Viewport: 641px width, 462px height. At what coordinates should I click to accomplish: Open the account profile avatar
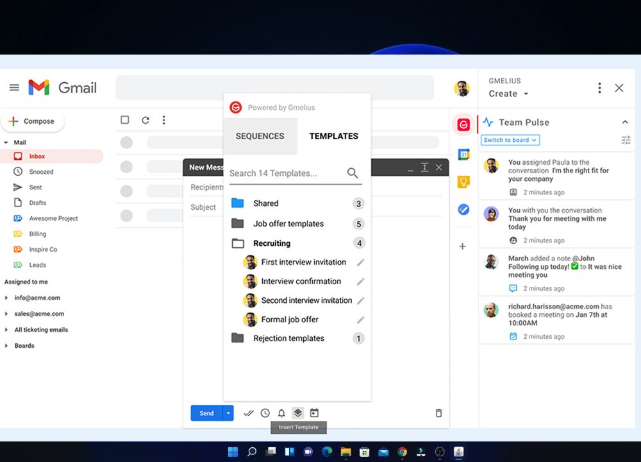point(462,88)
